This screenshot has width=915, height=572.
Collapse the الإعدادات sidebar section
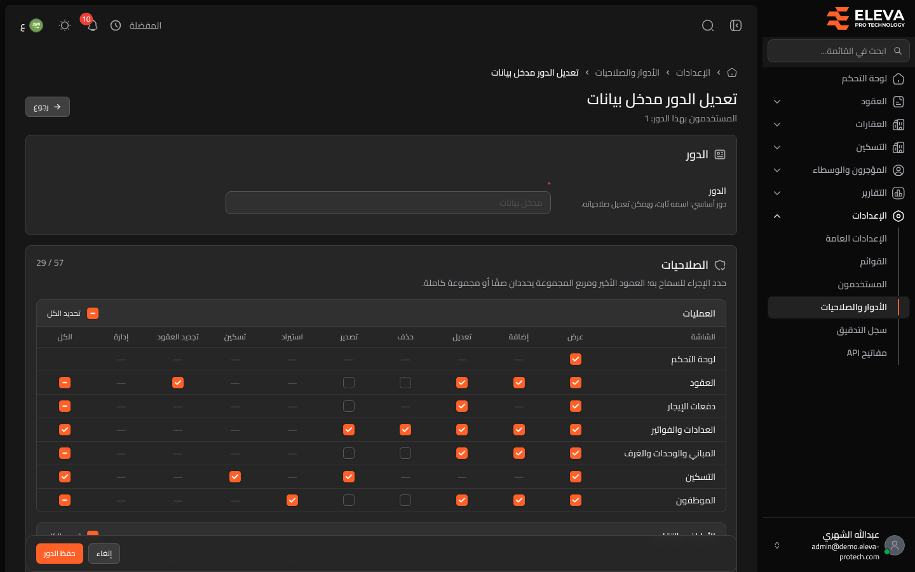(x=777, y=216)
